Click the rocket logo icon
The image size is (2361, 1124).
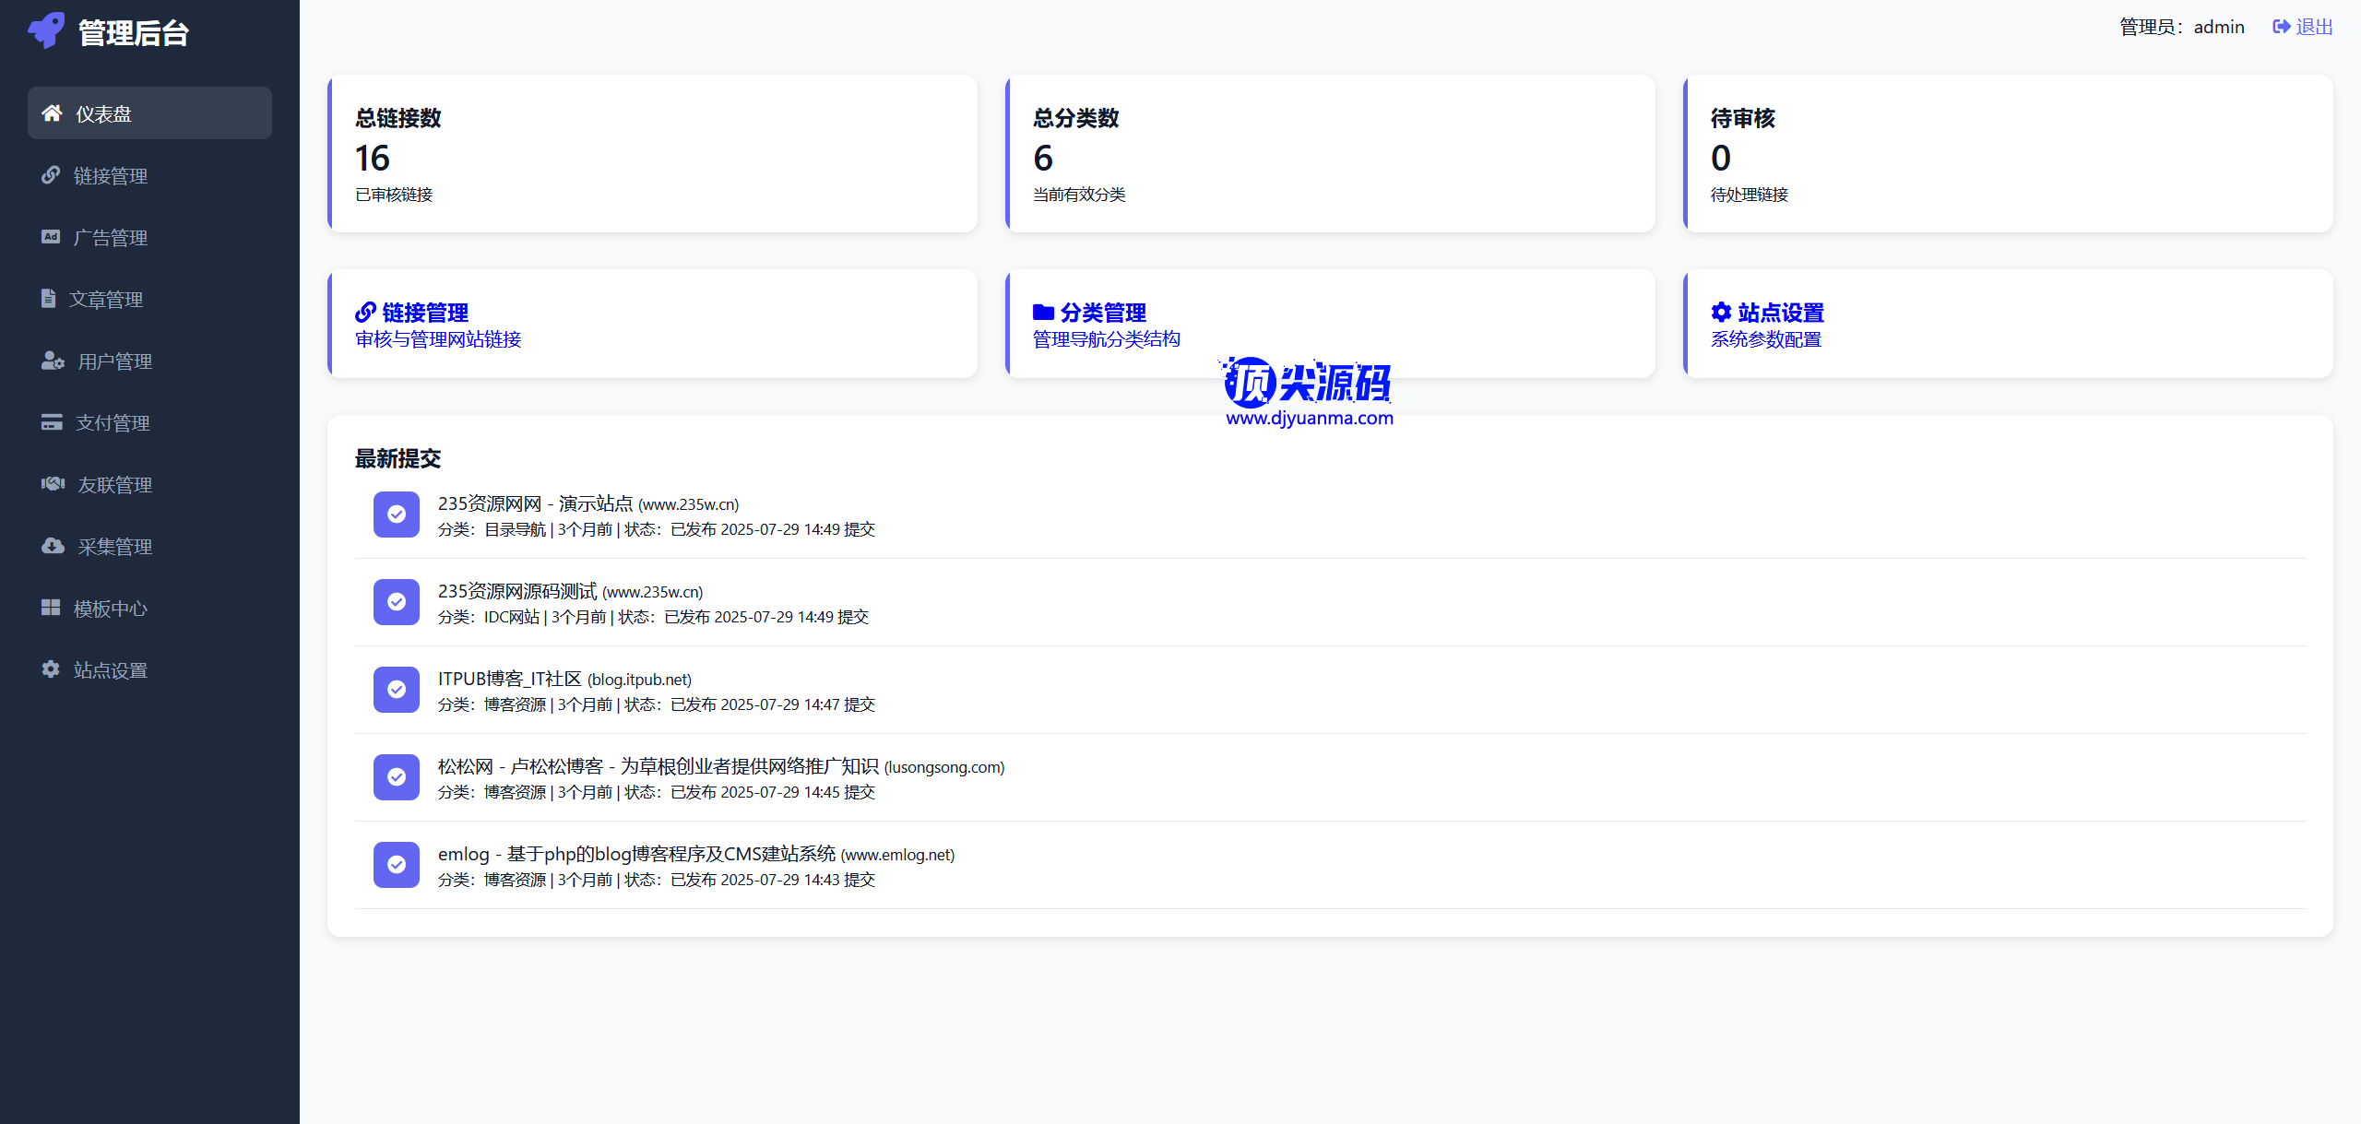click(46, 30)
